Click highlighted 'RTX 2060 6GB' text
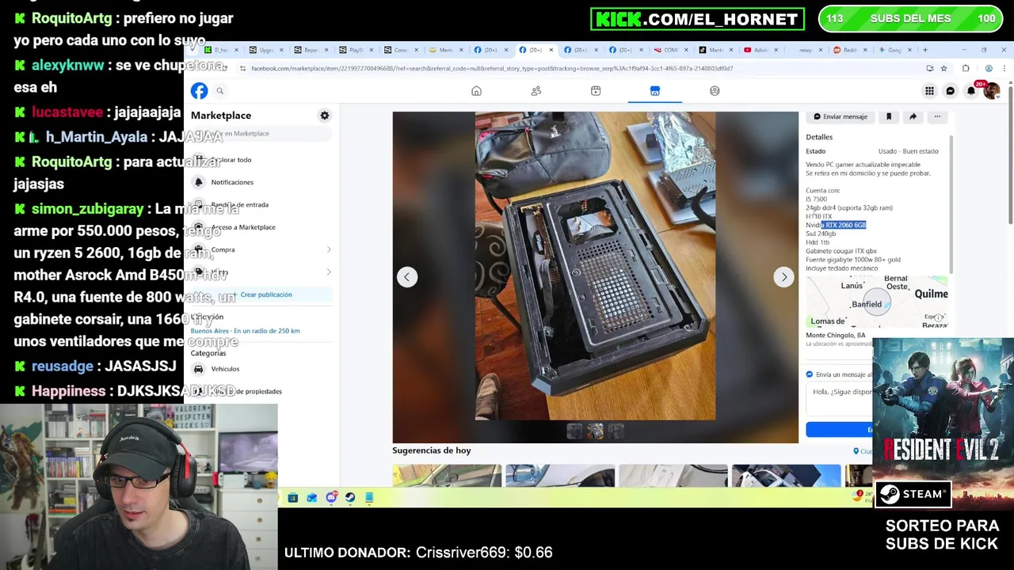 845,225
